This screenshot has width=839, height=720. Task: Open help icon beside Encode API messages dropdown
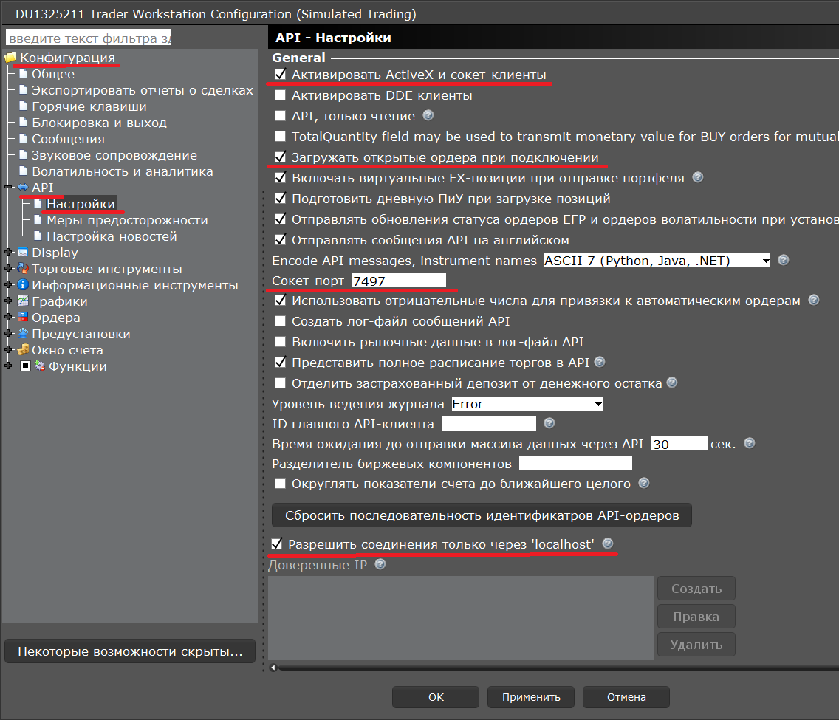pyautogui.click(x=784, y=260)
